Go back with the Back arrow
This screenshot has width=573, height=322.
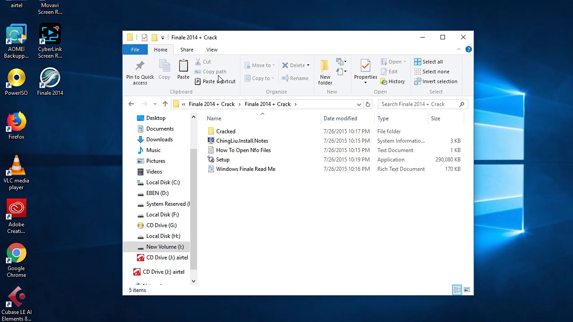tap(131, 104)
